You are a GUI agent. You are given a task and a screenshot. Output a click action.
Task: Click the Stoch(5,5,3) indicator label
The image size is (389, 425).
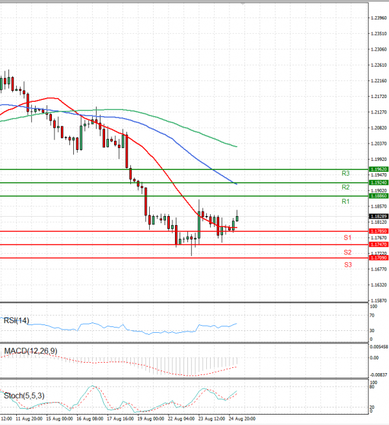(x=24, y=396)
